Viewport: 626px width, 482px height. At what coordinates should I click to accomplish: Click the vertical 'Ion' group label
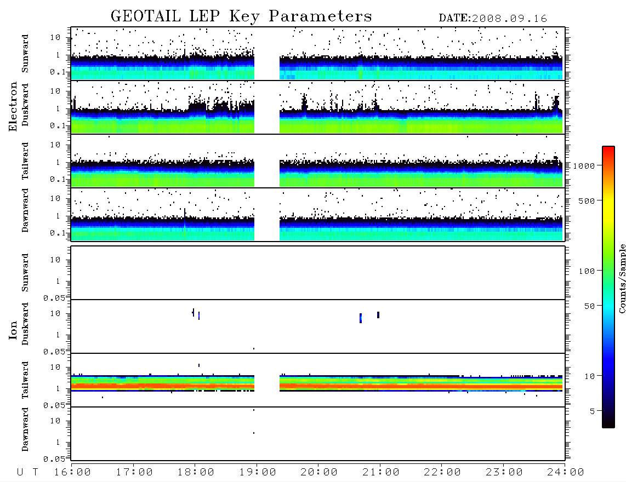(x=13, y=330)
